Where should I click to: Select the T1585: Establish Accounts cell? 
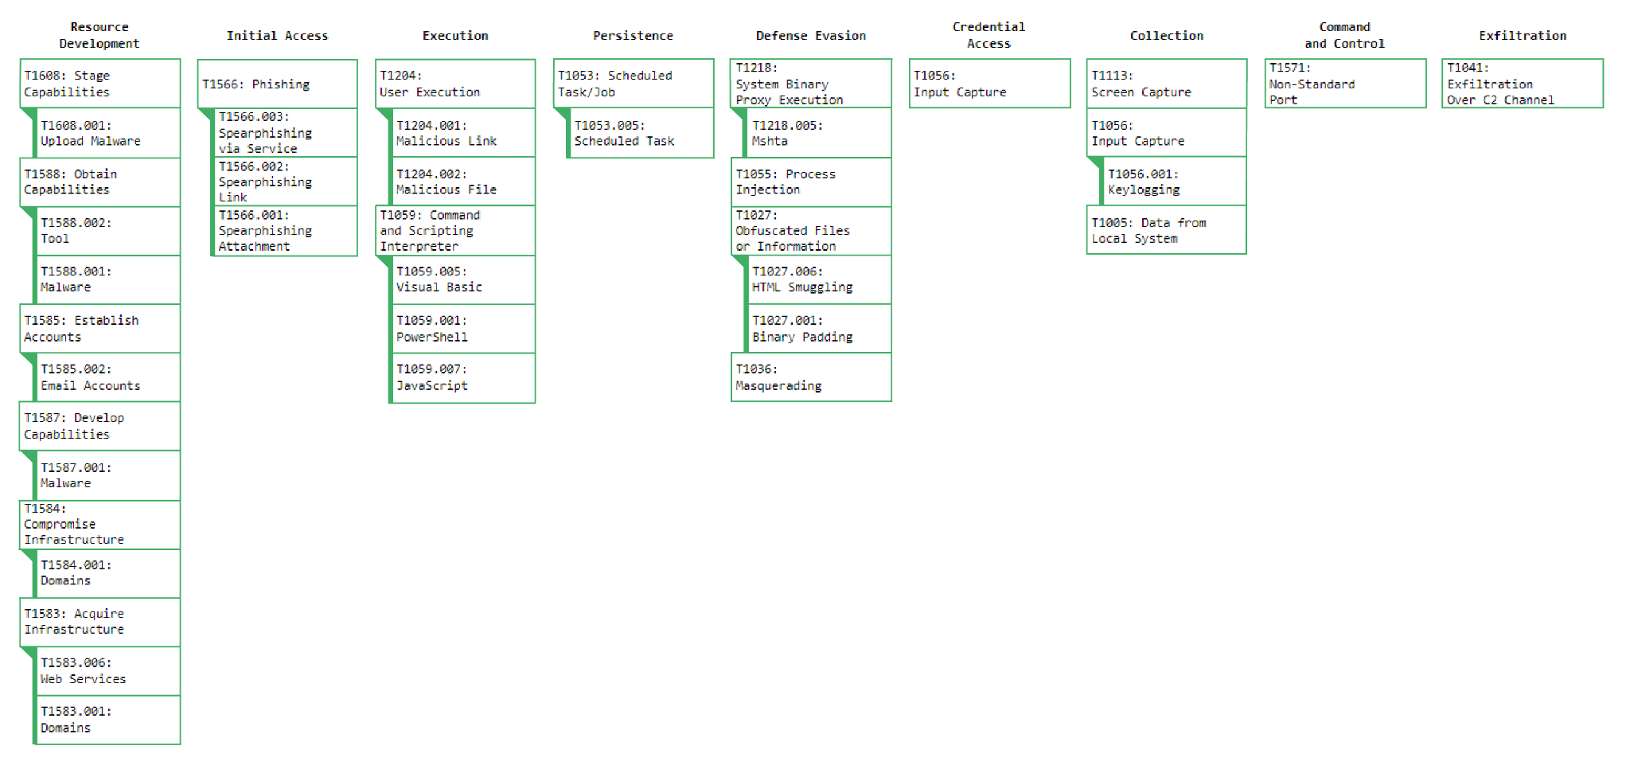tap(100, 328)
